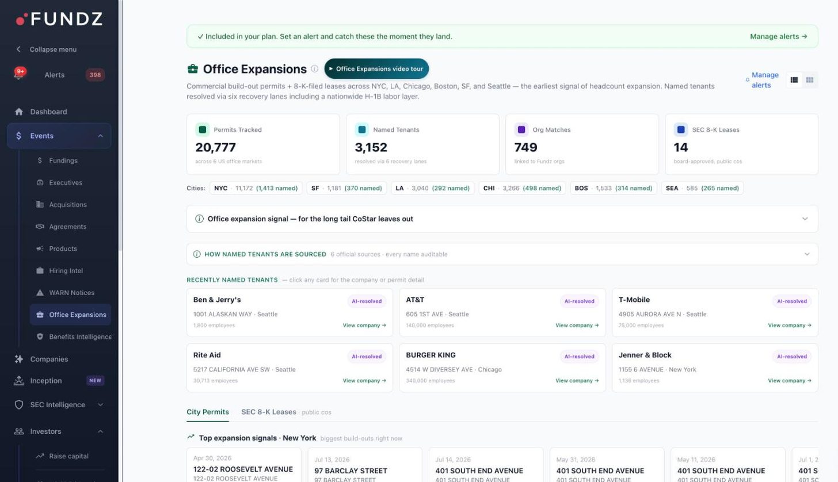838x482 pixels.
Task: Click the Permits Tracked green icon
Action: pyautogui.click(x=202, y=129)
